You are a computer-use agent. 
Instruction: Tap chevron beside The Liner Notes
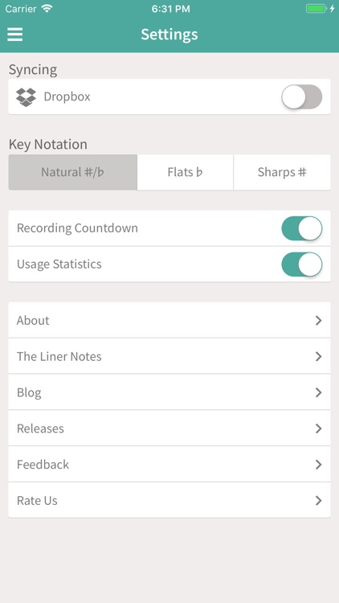click(319, 356)
